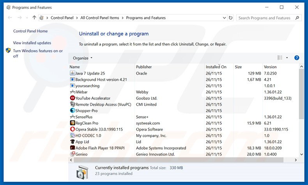Click the change view icon
Viewport: 308px width, 185px height.
click(x=280, y=58)
